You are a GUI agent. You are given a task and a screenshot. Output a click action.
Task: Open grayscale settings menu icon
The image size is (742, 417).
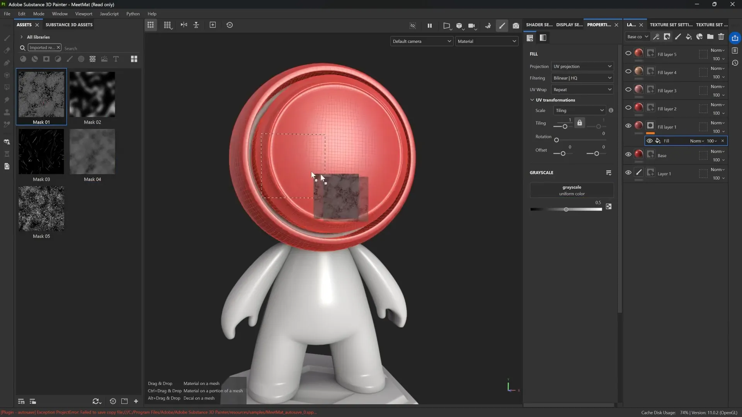(609, 173)
